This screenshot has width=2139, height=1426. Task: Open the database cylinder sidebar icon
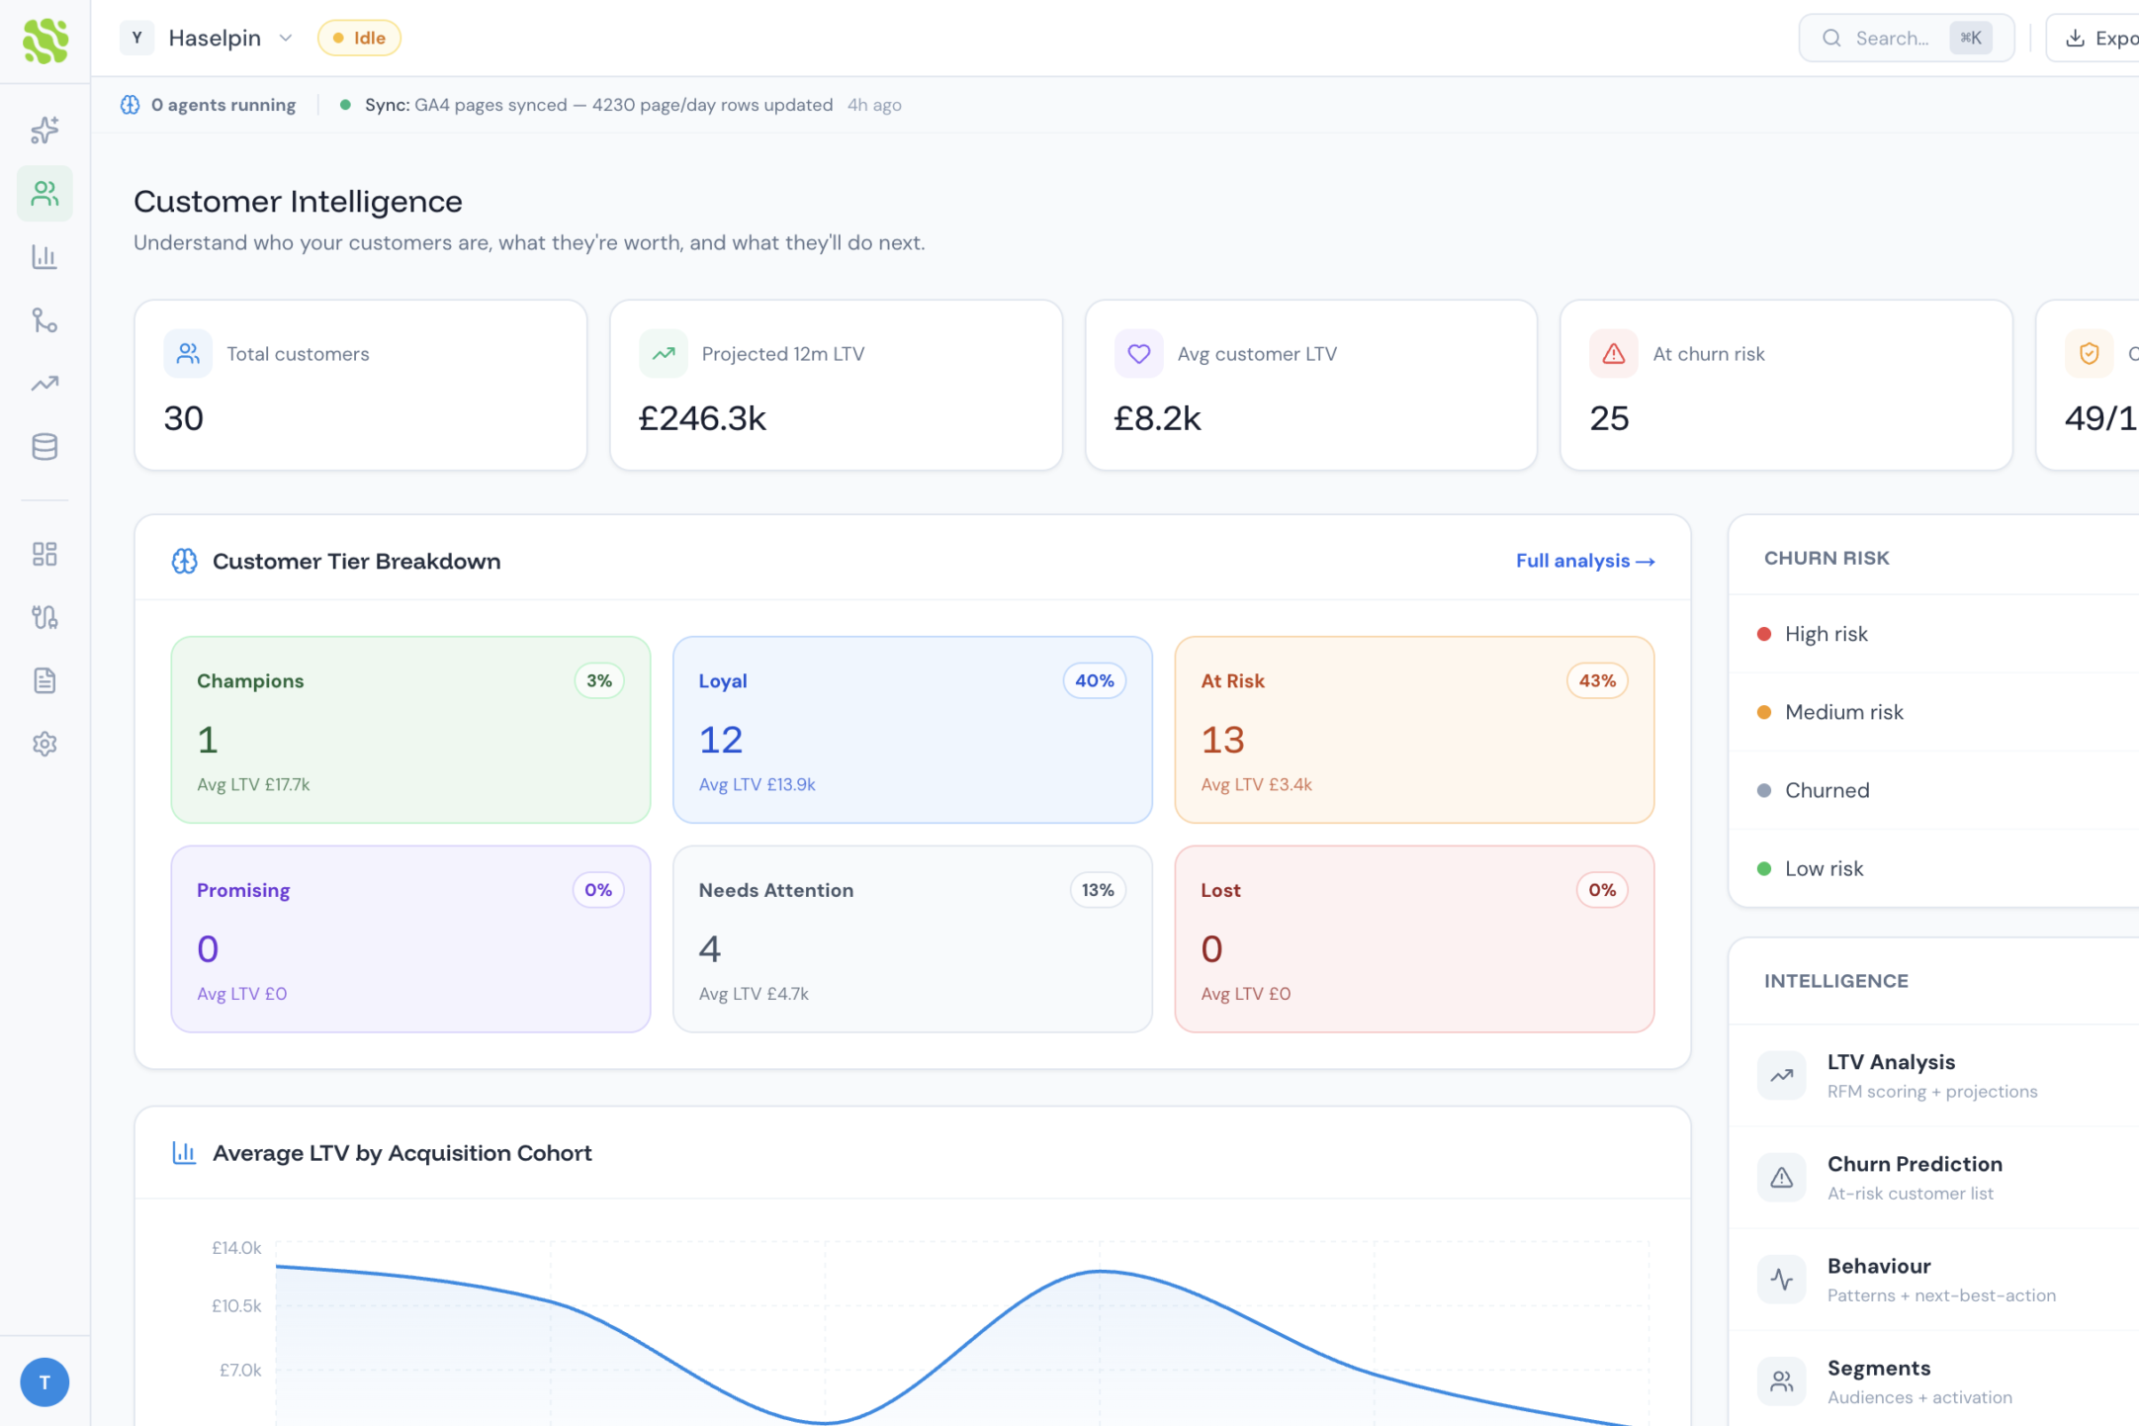(45, 447)
